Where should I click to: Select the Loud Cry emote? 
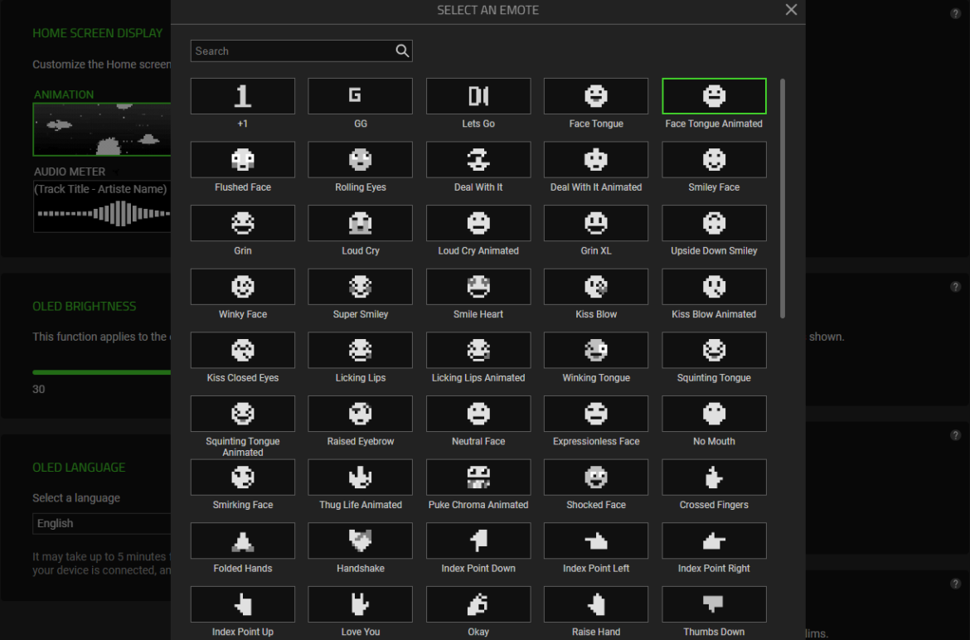(x=360, y=223)
